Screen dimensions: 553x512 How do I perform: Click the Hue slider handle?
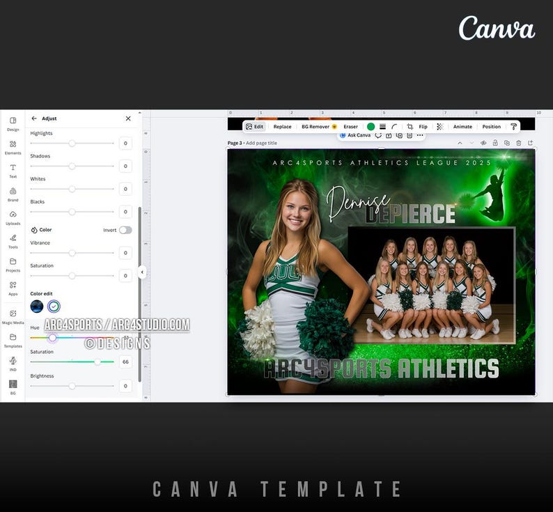coord(52,338)
